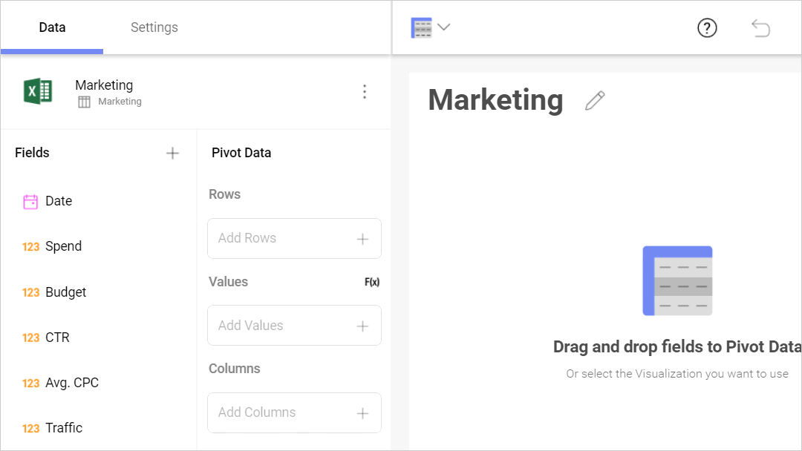
Task: Switch to the Settings tab
Action: click(154, 27)
